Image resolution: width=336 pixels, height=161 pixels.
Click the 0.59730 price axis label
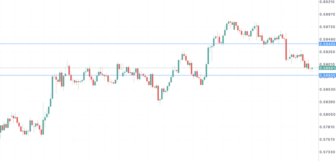pyautogui.click(x=327, y=27)
